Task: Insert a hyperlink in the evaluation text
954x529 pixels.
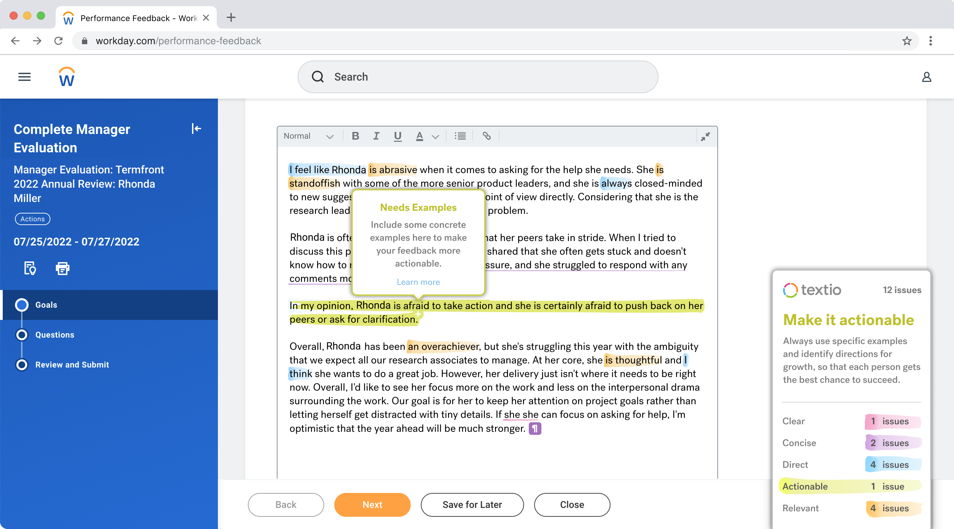Action: pos(486,136)
